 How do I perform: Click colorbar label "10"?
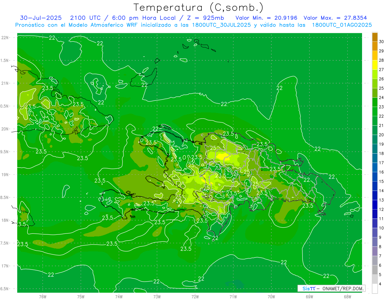(x=382, y=228)
